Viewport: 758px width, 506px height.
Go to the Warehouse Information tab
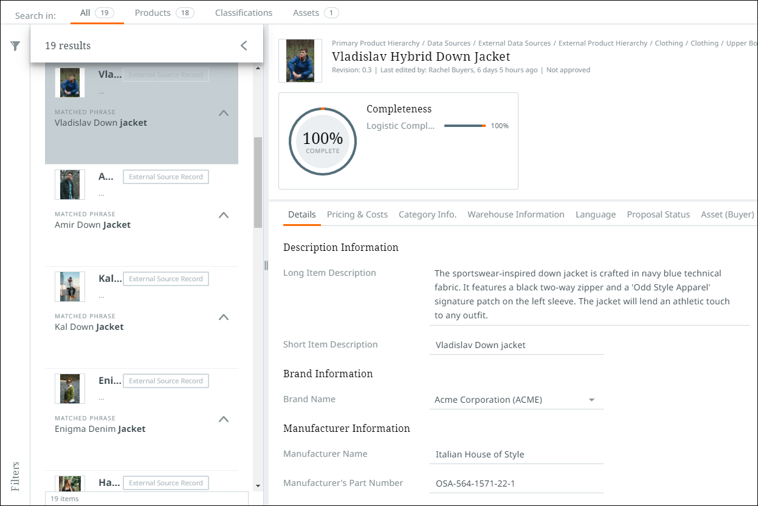pos(515,214)
